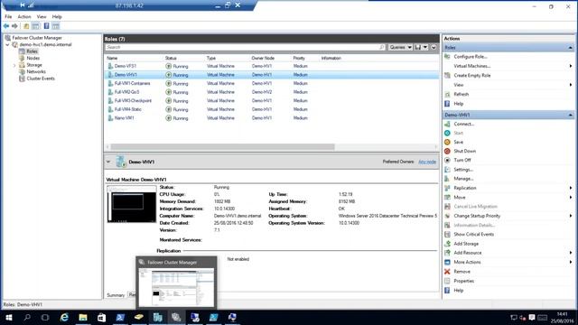Viewport: 578px width, 325px height.
Task: Open the first PowerShell taskbar icon
Action: (120, 317)
